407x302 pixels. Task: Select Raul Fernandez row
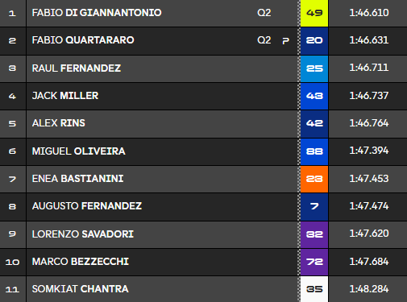pyautogui.click(x=203, y=68)
